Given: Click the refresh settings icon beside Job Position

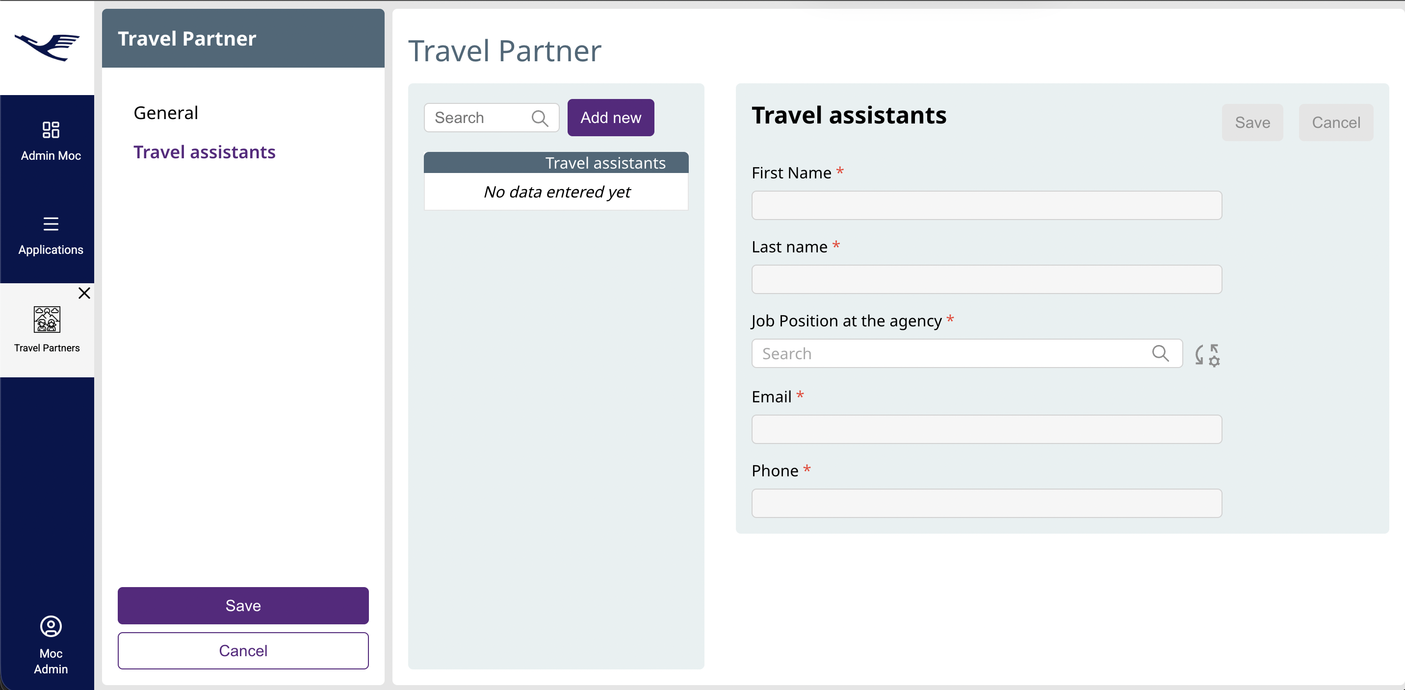Looking at the screenshot, I should (x=1207, y=355).
